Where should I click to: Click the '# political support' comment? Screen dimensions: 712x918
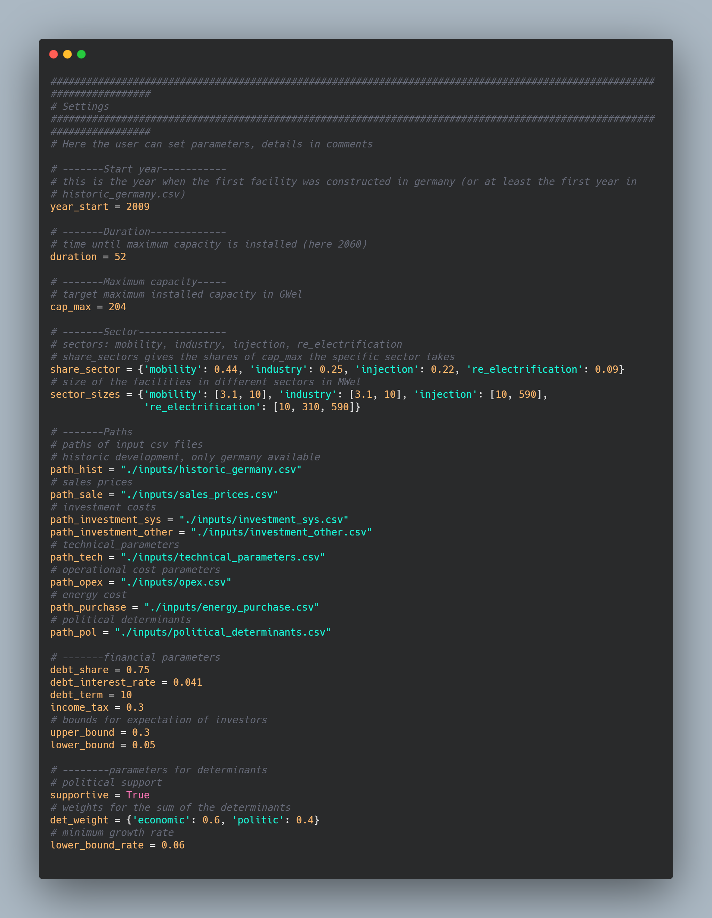(x=106, y=783)
